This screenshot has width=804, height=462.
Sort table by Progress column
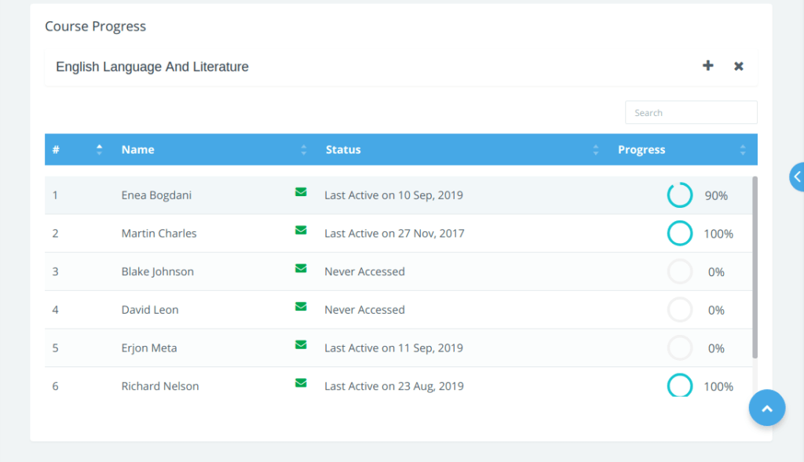click(x=743, y=150)
